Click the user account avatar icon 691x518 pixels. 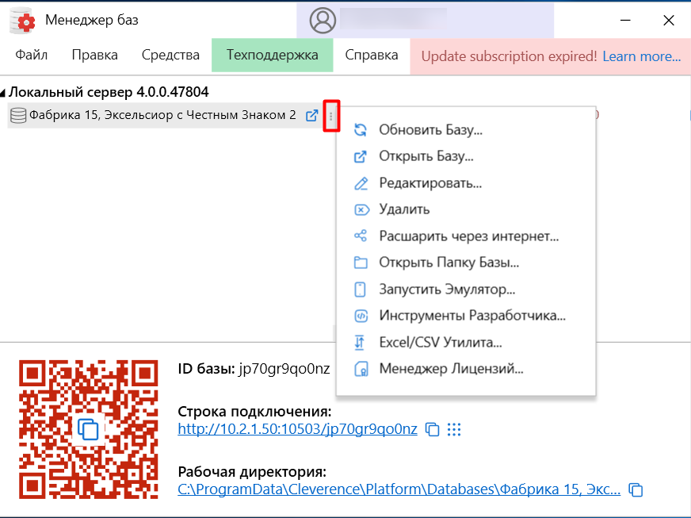click(x=323, y=21)
